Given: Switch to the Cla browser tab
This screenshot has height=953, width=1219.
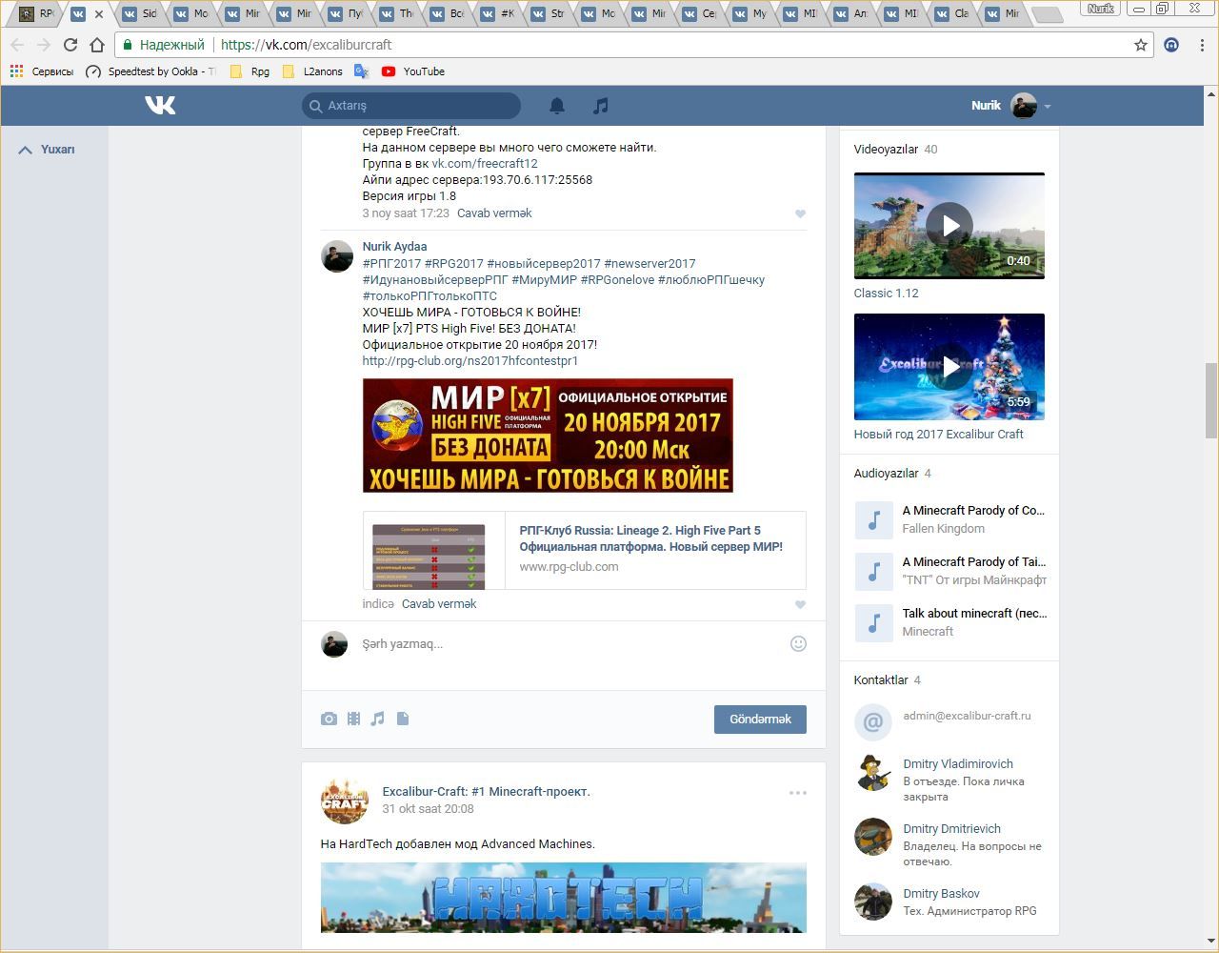Looking at the screenshot, I should click(x=952, y=13).
